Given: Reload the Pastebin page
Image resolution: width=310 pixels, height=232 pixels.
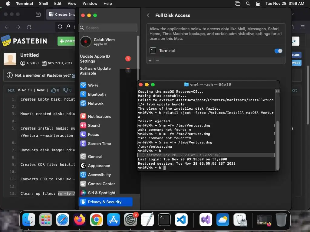Looking at the screenshot, I should click(29, 27).
